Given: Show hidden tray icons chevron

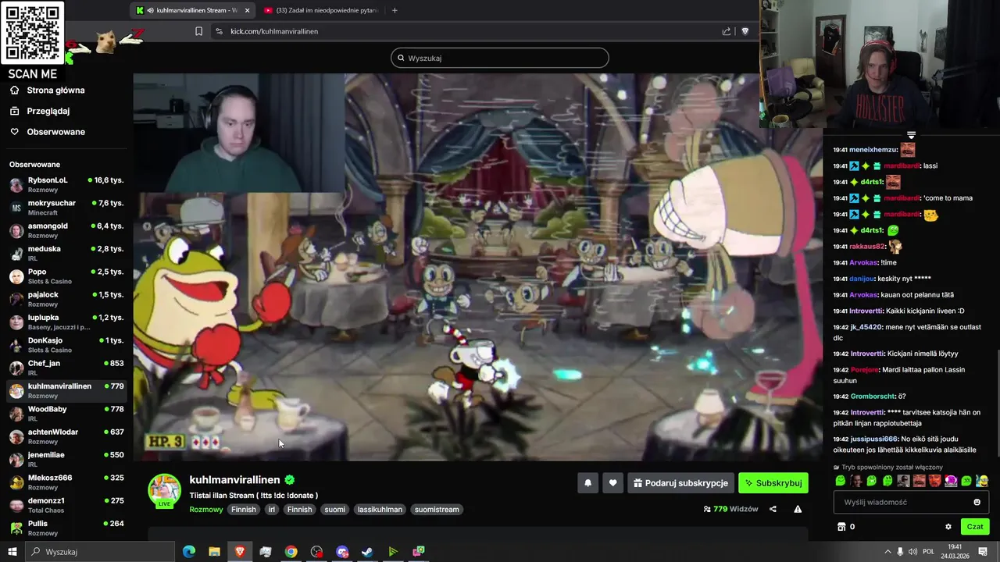Looking at the screenshot, I should tap(887, 552).
